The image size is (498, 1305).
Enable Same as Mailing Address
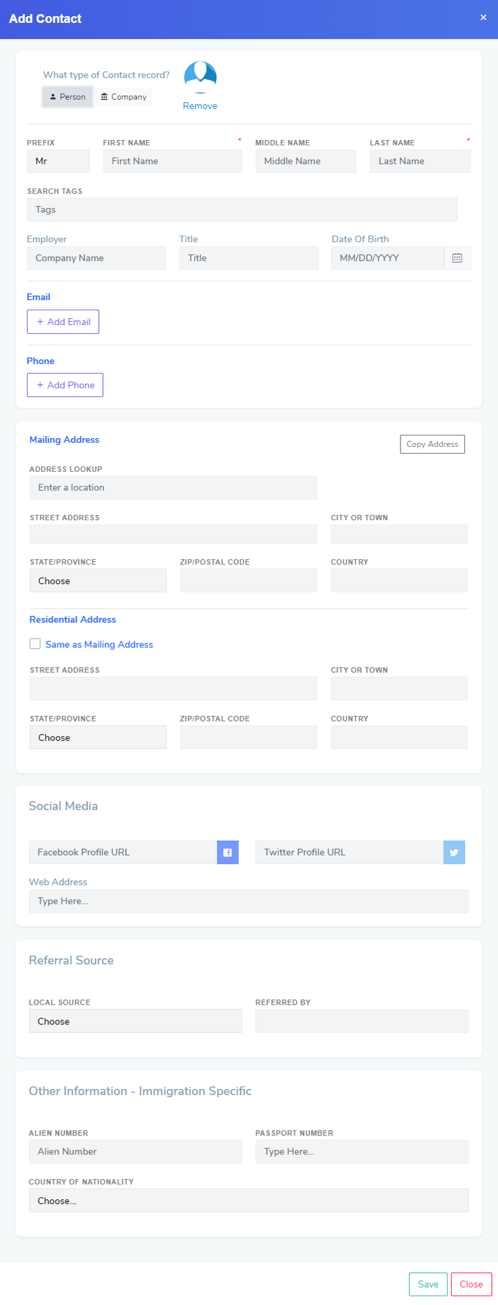[x=35, y=643]
